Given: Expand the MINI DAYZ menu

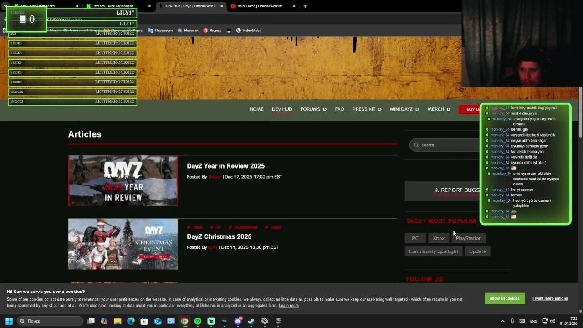Looking at the screenshot, I should [404, 109].
